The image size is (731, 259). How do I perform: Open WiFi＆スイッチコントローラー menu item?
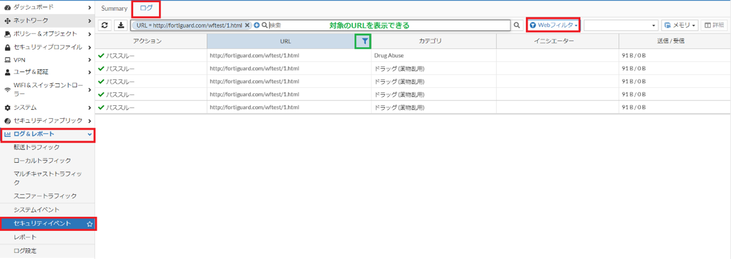(x=47, y=90)
